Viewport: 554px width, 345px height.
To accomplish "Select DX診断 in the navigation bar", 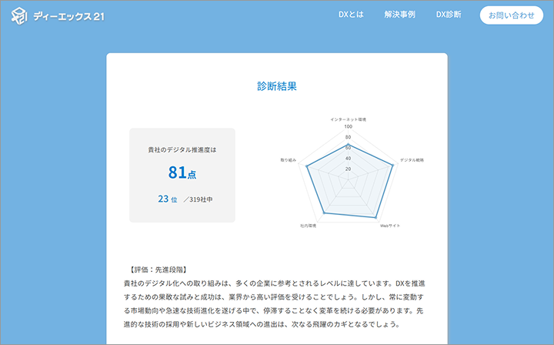I will pos(449,15).
